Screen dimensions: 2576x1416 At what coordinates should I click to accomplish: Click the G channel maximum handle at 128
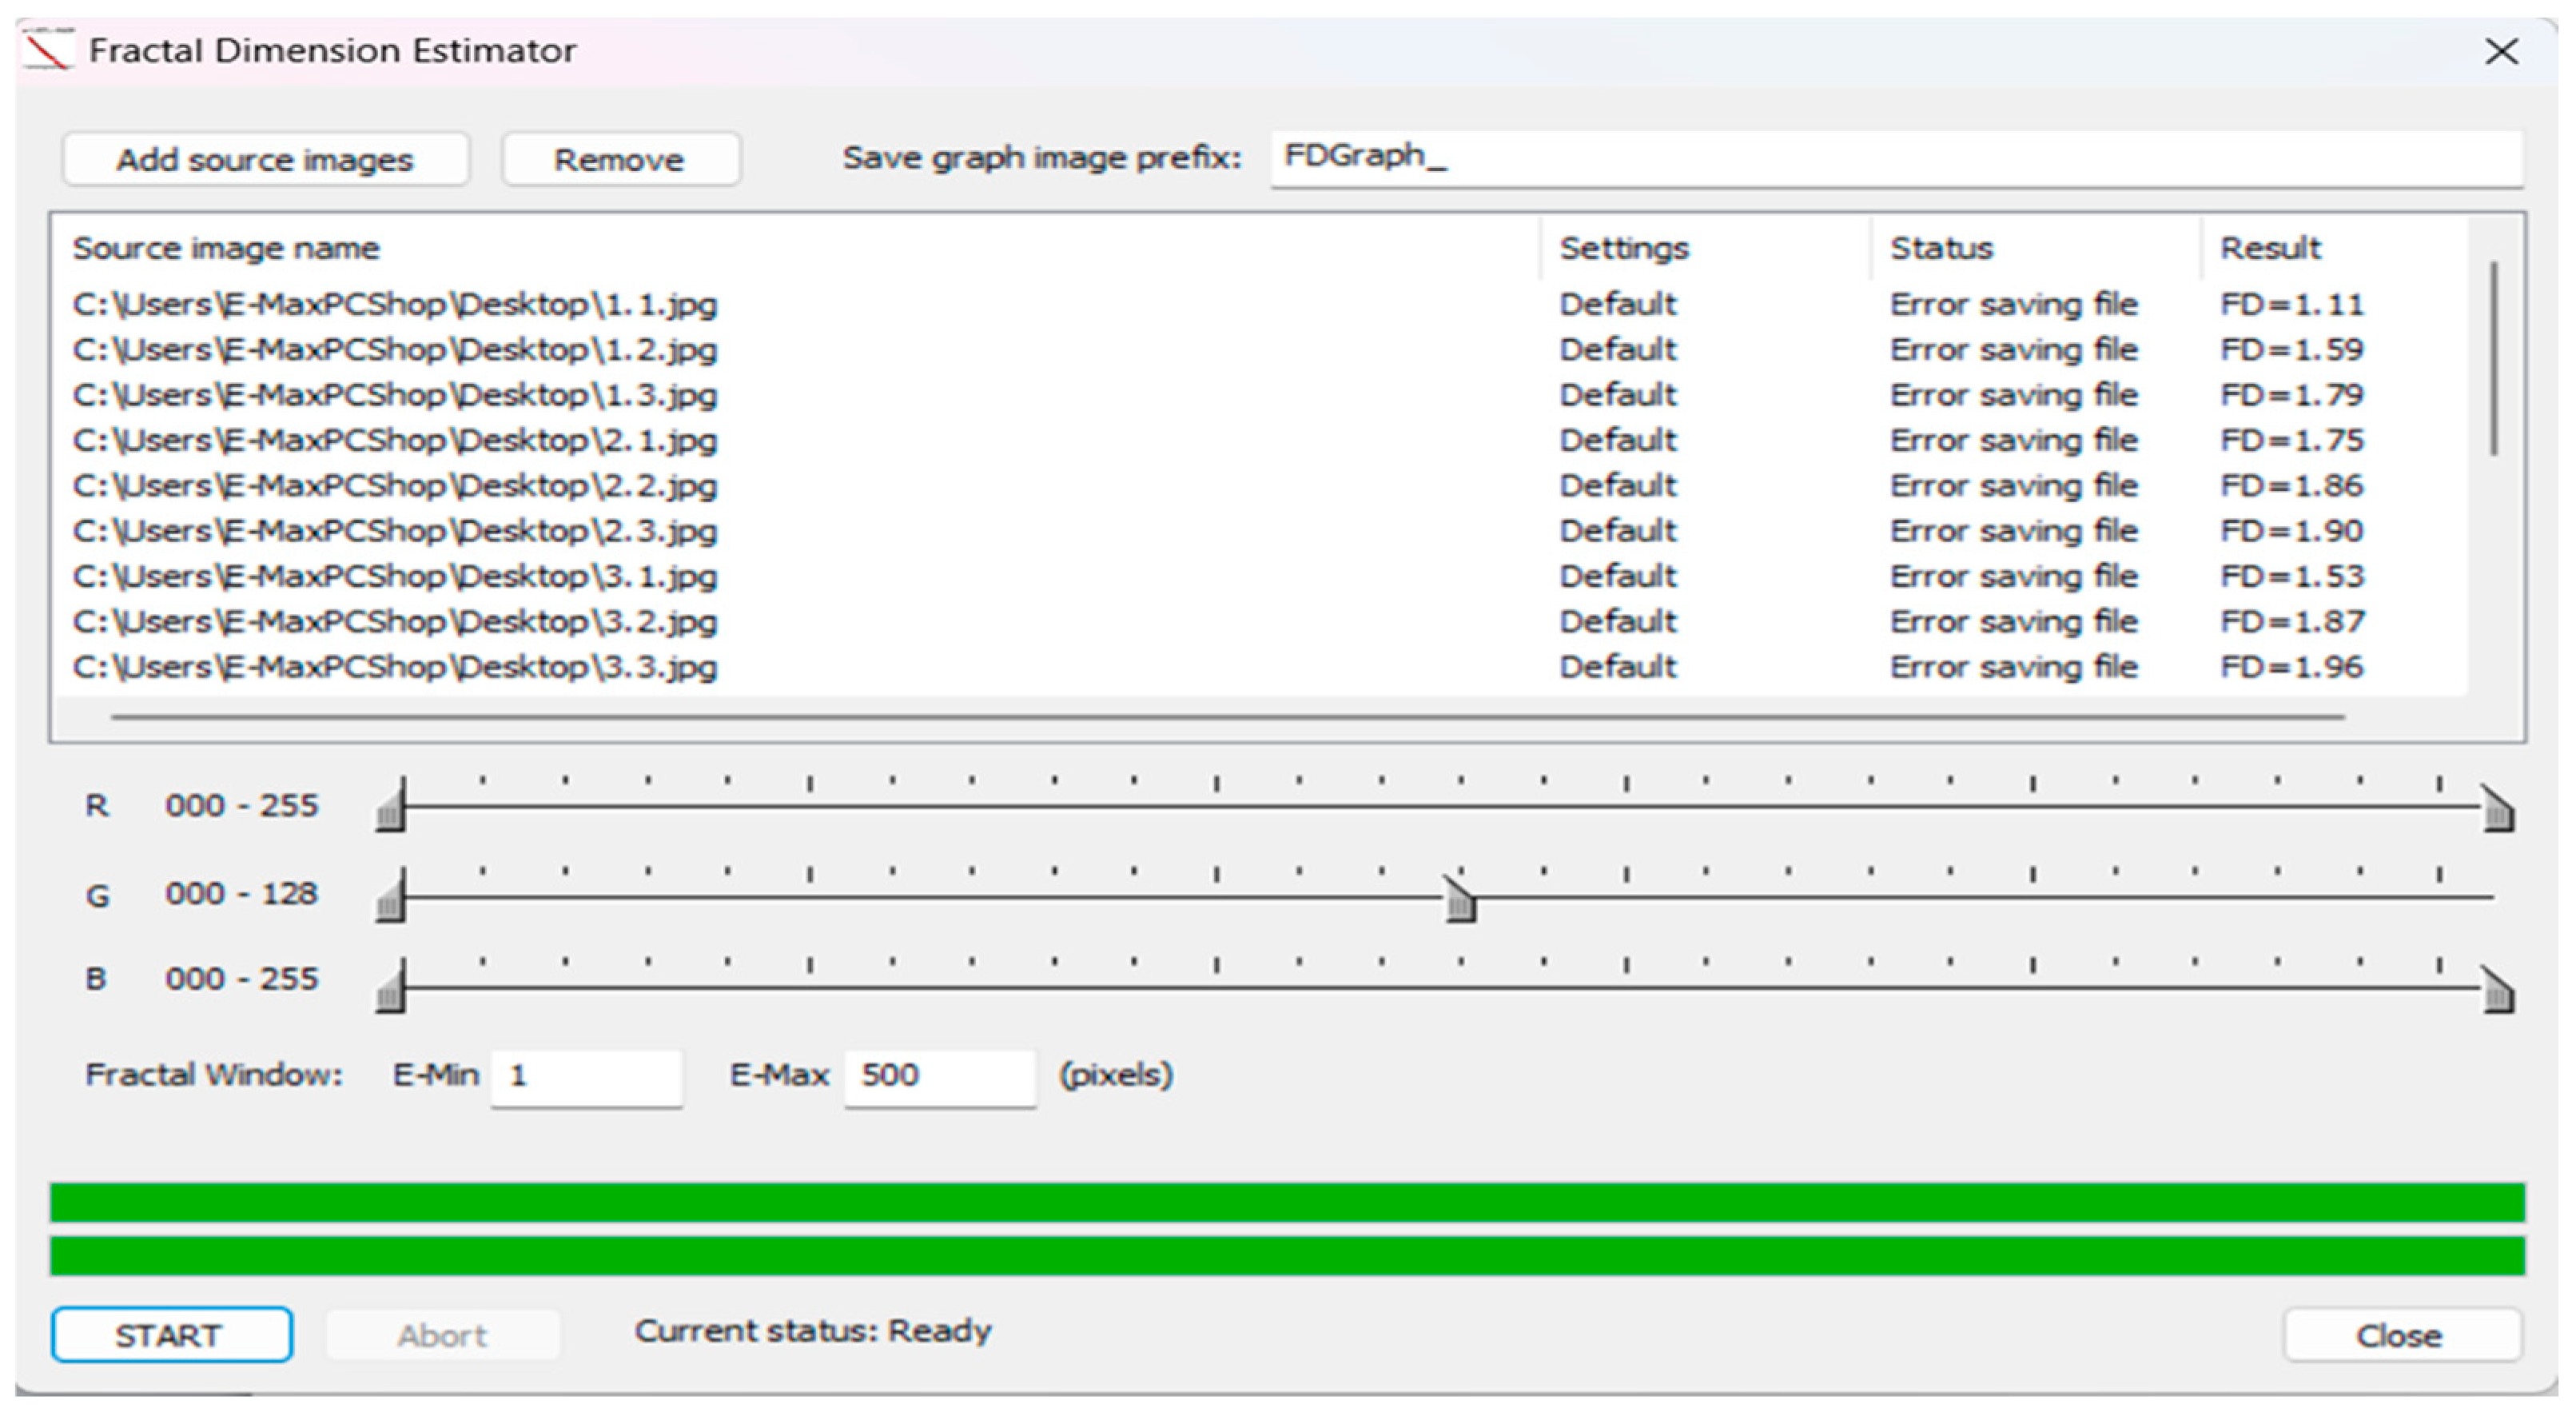tap(1460, 899)
